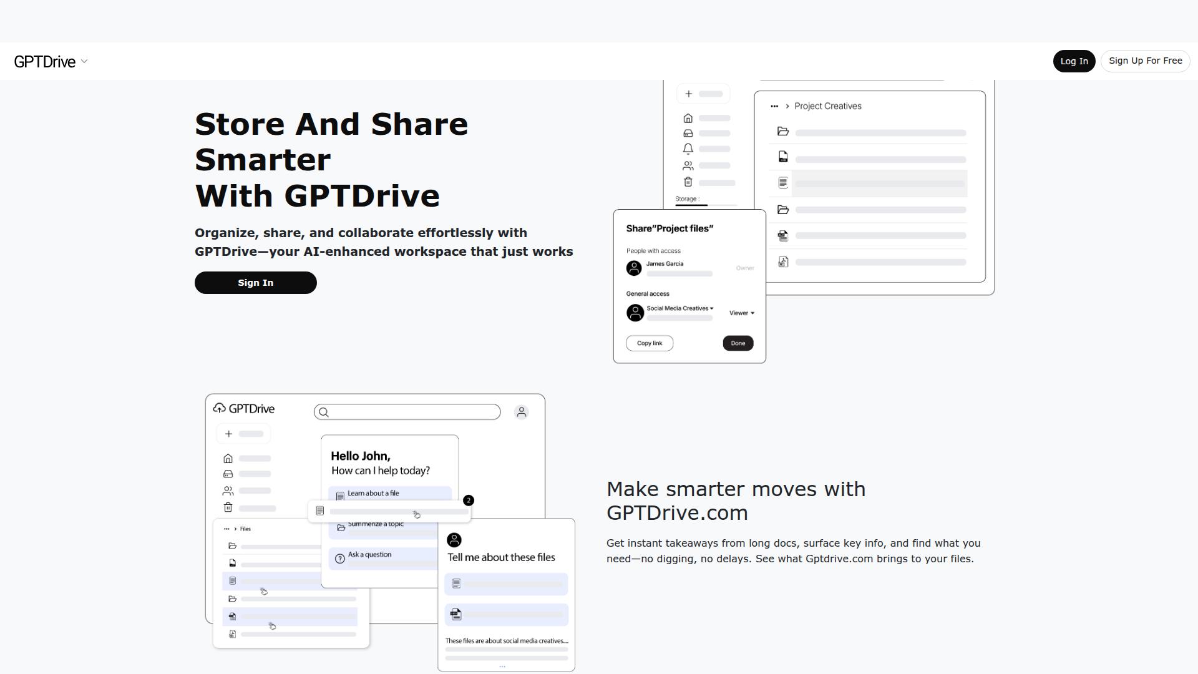Click the 'Store And Share Smarter' headline
This screenshot has height=674, width=1198.
pos(331,142)
